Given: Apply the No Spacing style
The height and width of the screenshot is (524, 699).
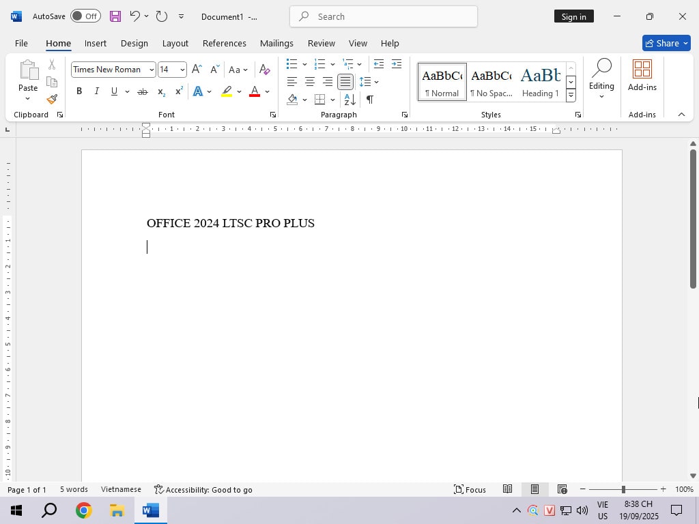Looking at the screenshot, I should click(x=491, y=82).
